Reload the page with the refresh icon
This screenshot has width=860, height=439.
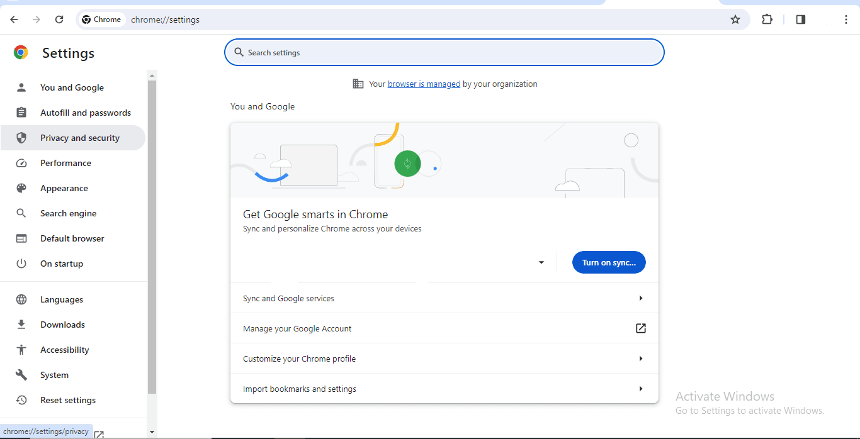[59, 19]
